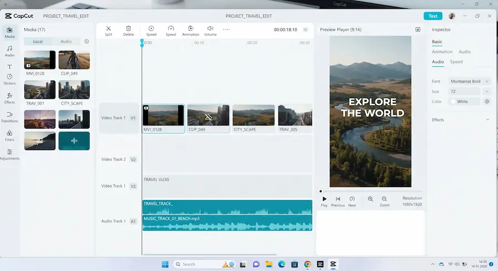Screen dimensions: 498x271
Task: Open the user profile avatar
Action: [x=452, y=16]
